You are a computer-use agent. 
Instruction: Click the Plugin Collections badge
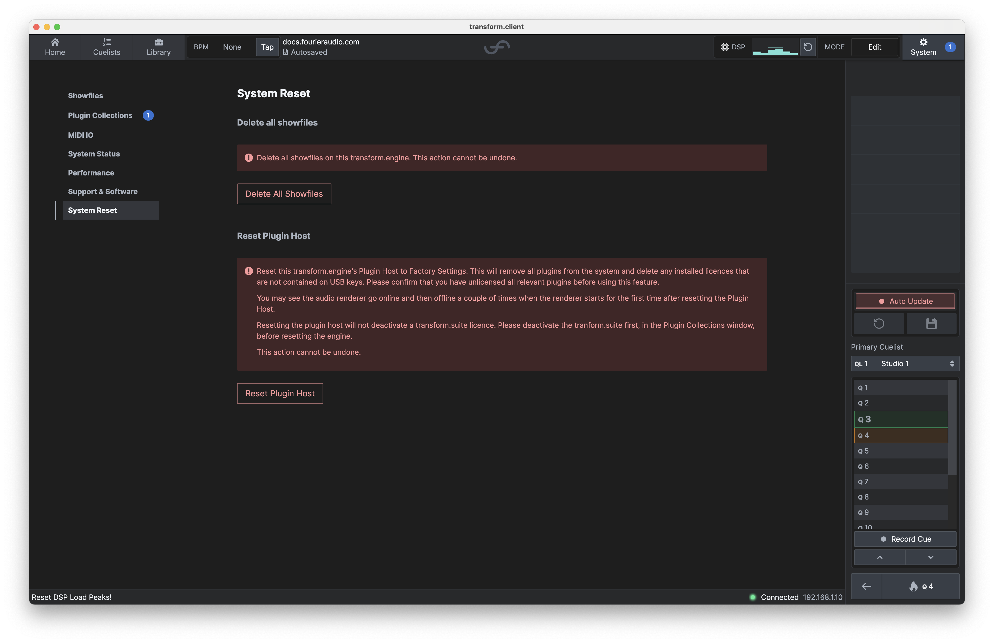point(148,115)
